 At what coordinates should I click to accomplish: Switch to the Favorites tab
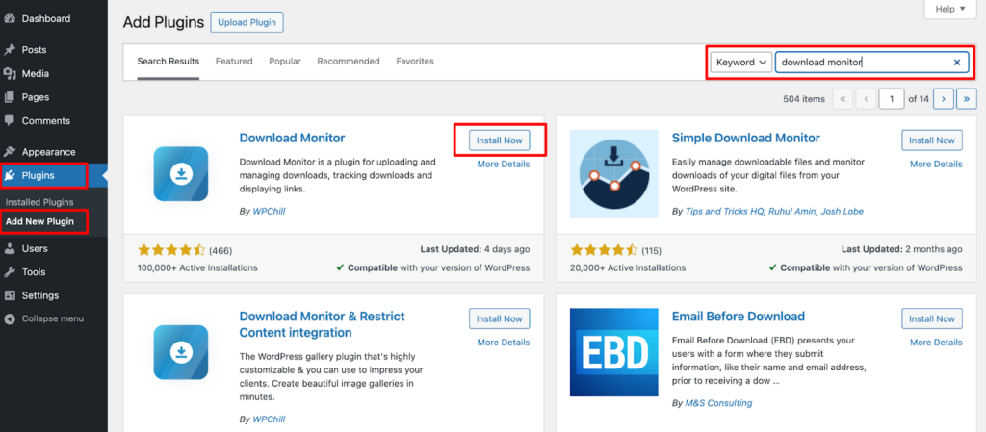click(x=415, y=61)
